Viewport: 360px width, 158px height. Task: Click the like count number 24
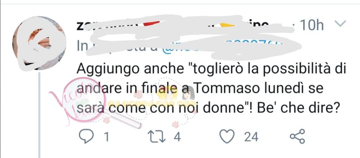coord(251,137)
